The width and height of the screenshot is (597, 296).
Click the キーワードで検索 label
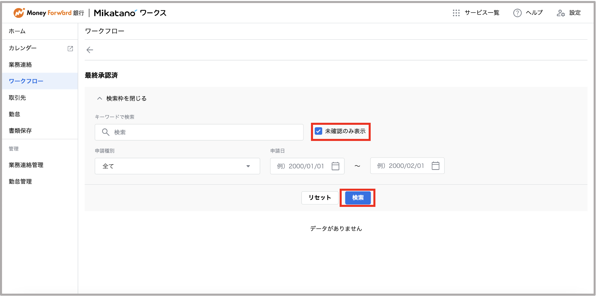click(x=115, y=117)
